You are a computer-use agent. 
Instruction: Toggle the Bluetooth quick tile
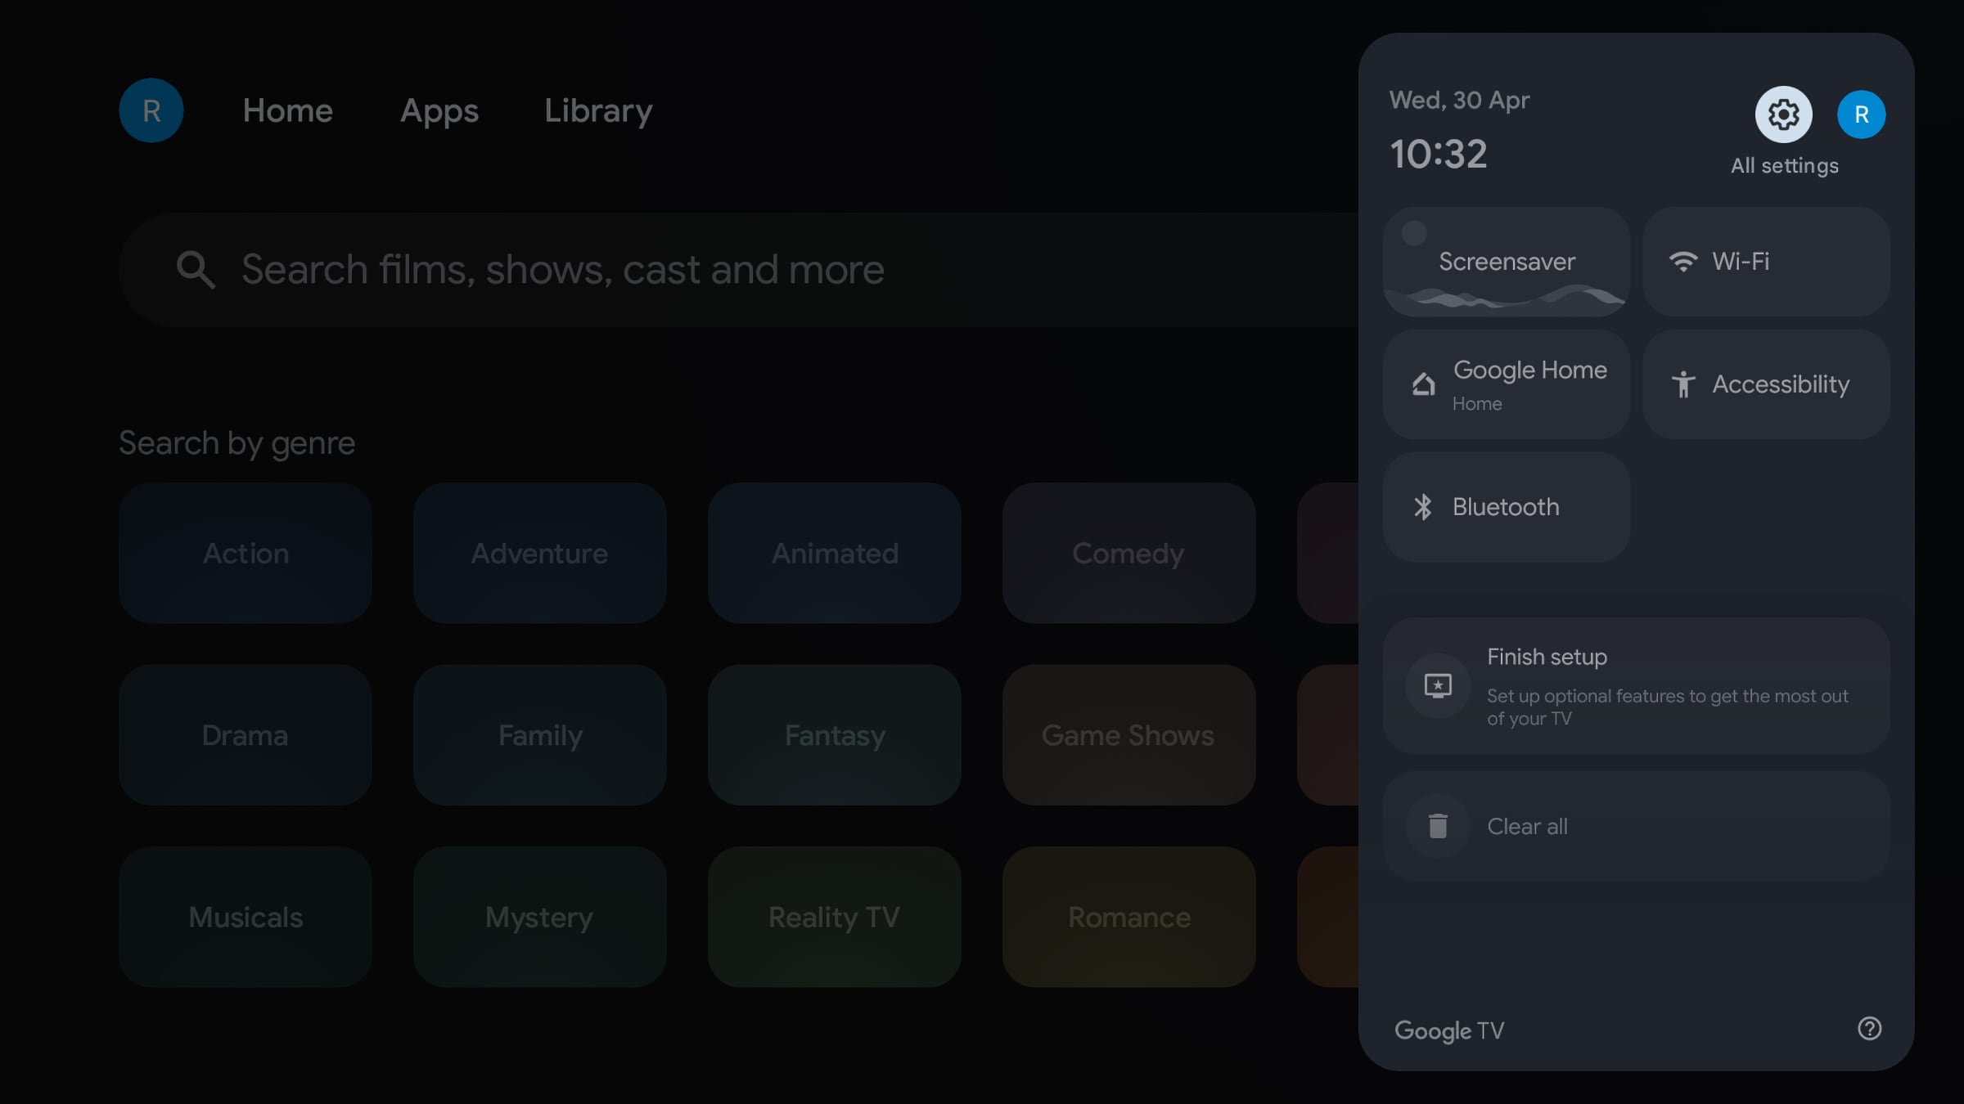pos(1506,507)
